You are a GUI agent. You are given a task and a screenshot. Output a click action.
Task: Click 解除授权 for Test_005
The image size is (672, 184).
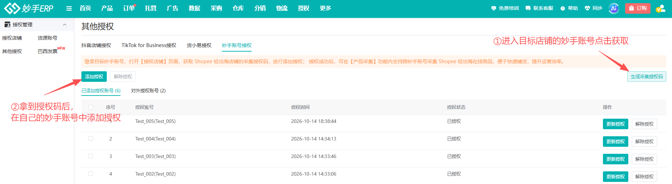coord(645,124)
